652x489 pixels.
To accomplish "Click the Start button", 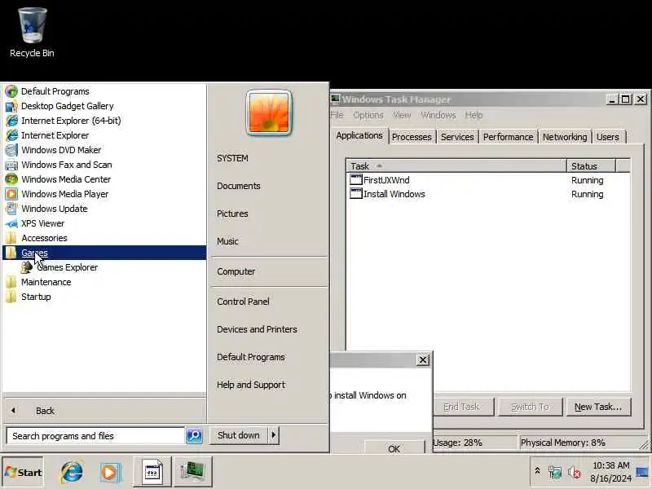I will tap(23, 472).
